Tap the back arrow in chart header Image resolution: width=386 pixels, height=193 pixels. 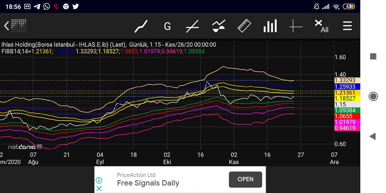coord(6,26)
